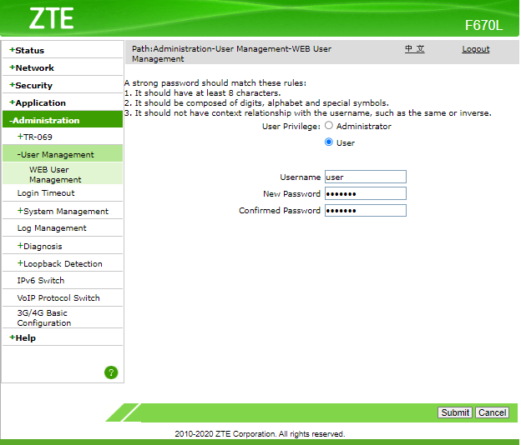Screen dimensions: 521x445
Task: Select the Administrator privilege radio button
Action: 329,126
